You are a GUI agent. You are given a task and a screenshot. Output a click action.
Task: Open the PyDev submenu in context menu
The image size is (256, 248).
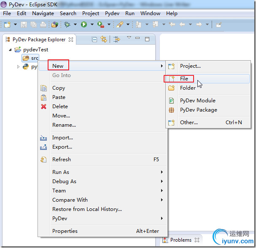pos(102,219)
